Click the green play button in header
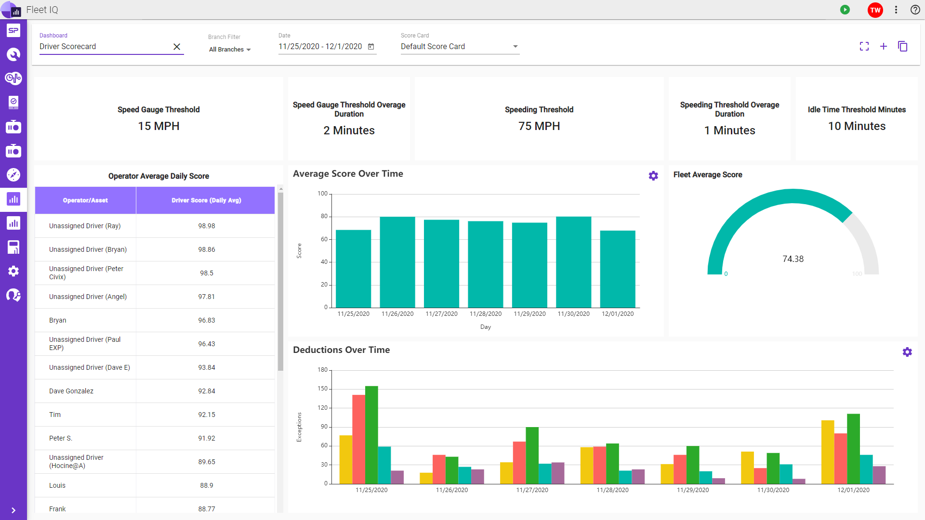Image resolution: width=925 pixels, height=520 pixels. 845,10
